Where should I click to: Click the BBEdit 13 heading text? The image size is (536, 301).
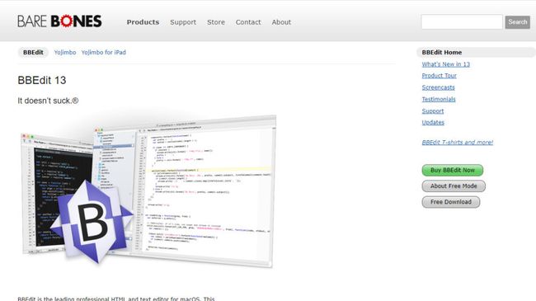pyautogui.click(x=42, y=80)
